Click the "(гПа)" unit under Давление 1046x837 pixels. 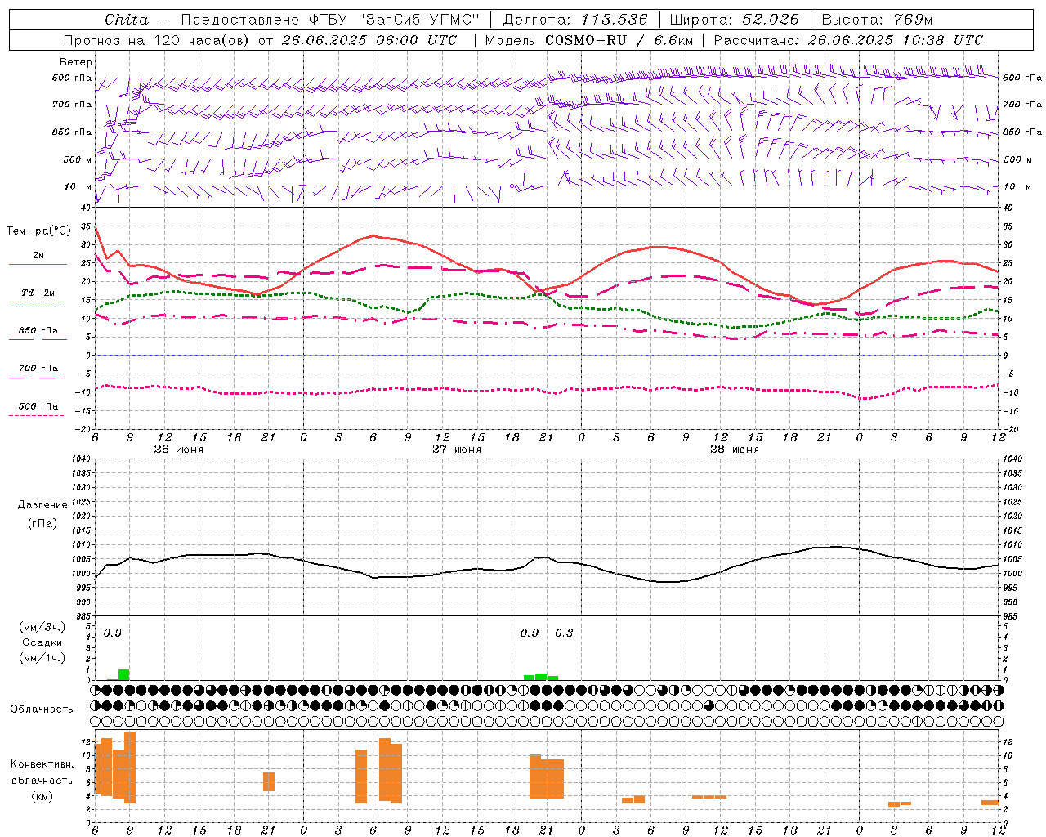42,523
